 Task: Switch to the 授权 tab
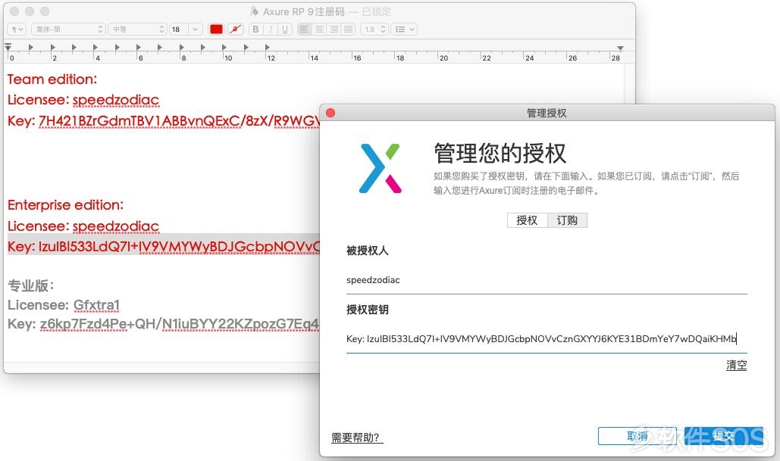[x=528, y=220]
